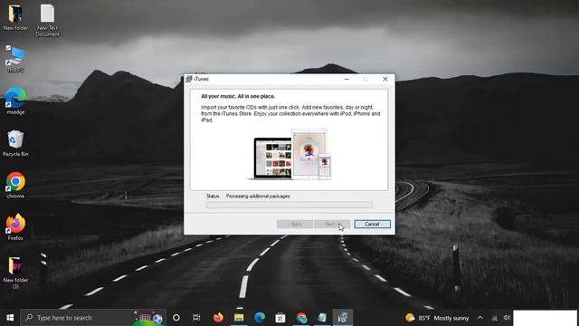Click the Cortana circle taskbar button

176,318
